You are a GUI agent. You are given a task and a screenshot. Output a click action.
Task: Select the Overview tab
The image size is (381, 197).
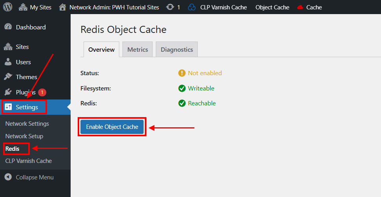point(101,49)
